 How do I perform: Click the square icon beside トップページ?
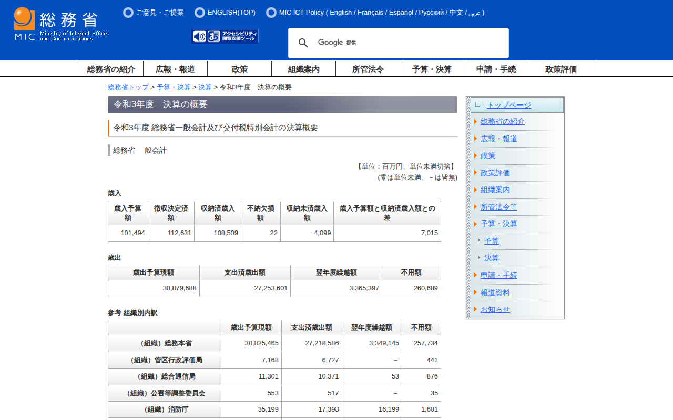477,104
